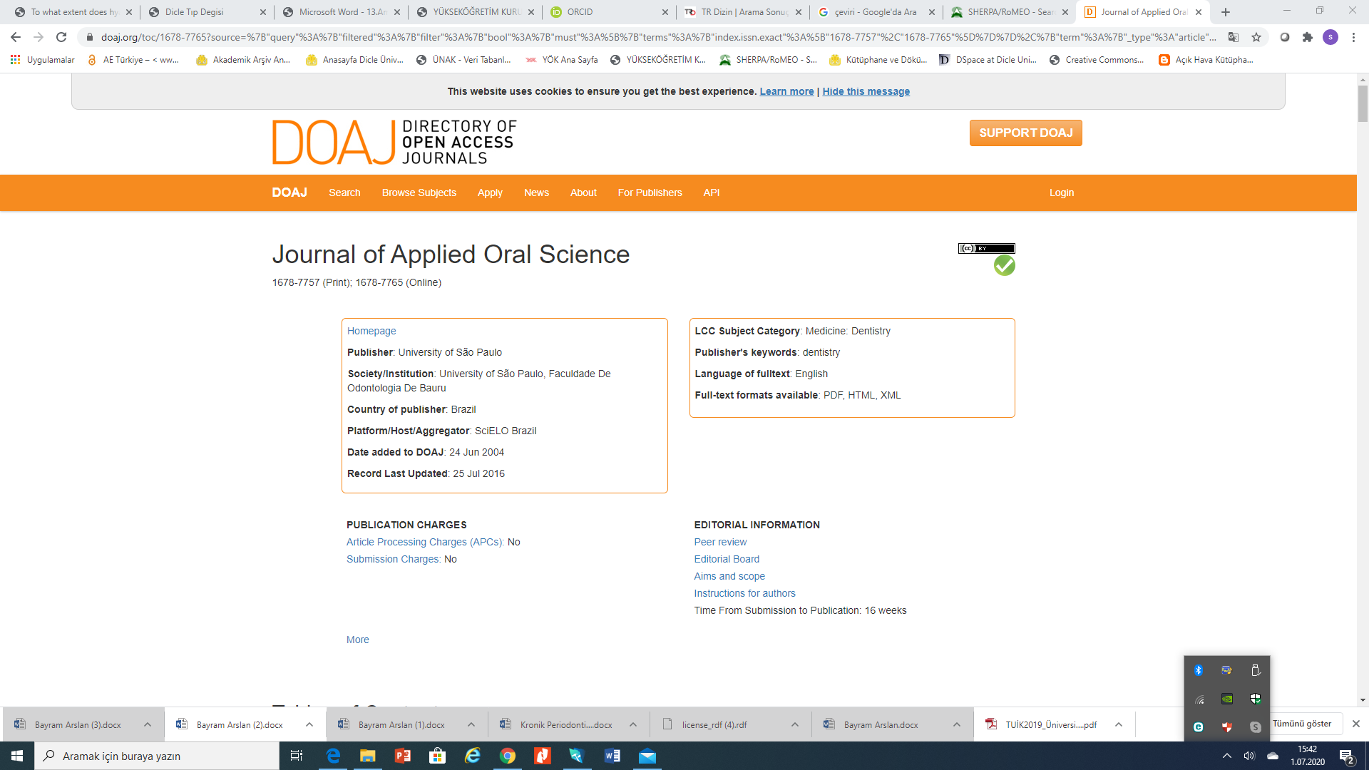
Task: Open For Publishers menu item
Action: pos(650,192)
